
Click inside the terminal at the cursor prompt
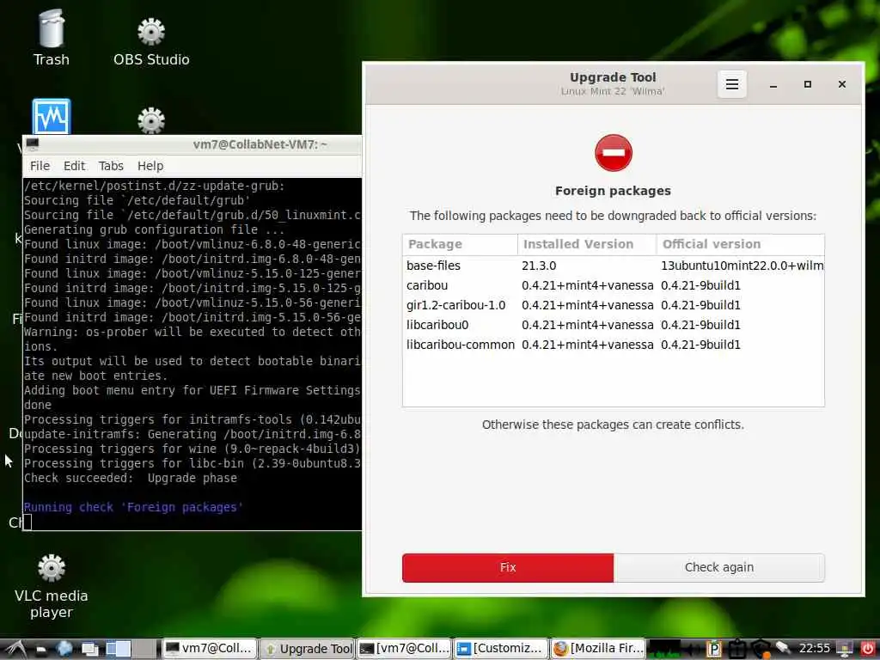pyautogui.click(x=27, y=522)
